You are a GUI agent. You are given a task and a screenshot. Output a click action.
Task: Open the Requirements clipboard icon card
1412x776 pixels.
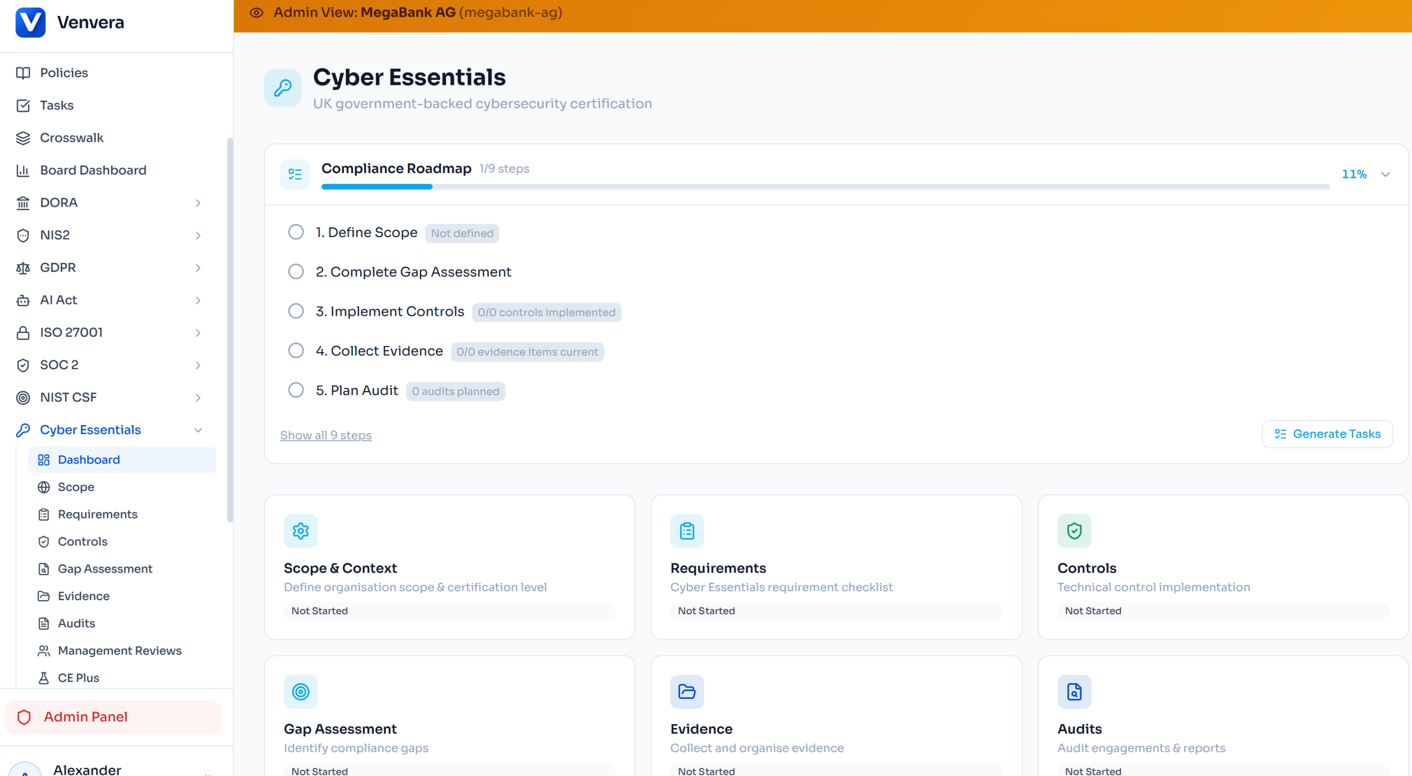(x=687, y=531)
